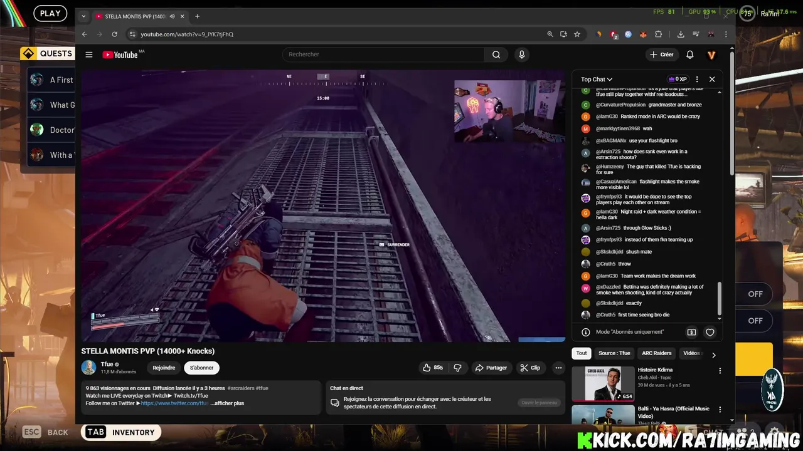Click Ouvrir le panneau button
The width and height of the screenshot is (803, 451).
tap(539, 402)
